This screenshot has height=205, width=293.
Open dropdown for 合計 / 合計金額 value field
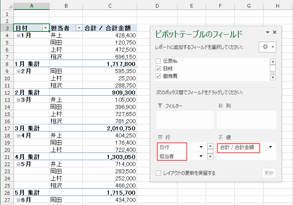(x=271, y=147)
